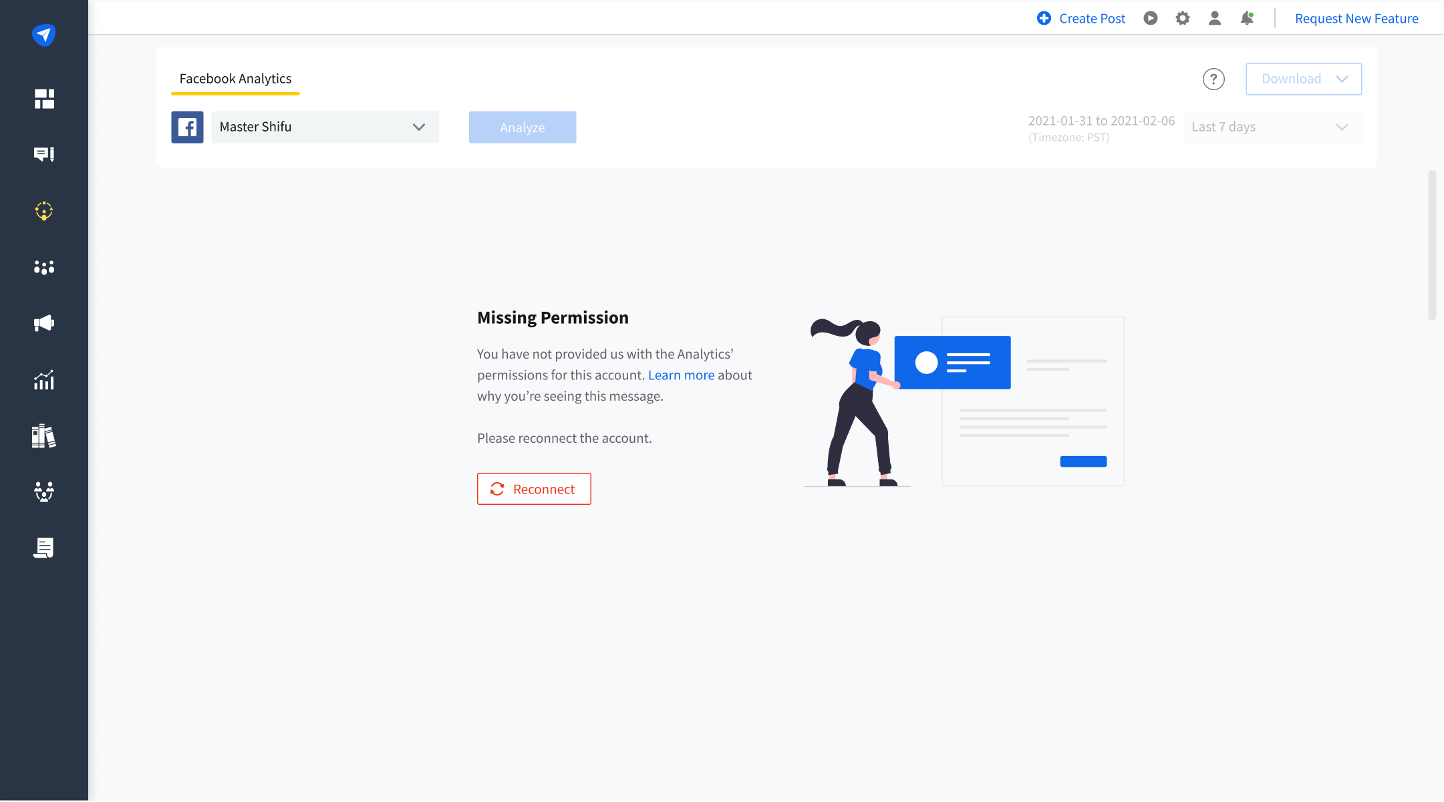Click the play video tutorial icon
Image resolution: width=1444 pixels, height=802 pixels.
pyautogui.click(x=1151, y=19)
